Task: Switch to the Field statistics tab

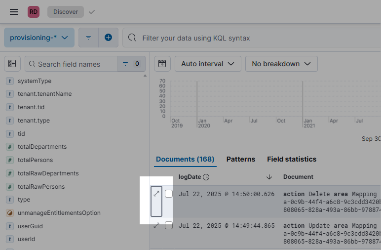Action: (292, 159)
